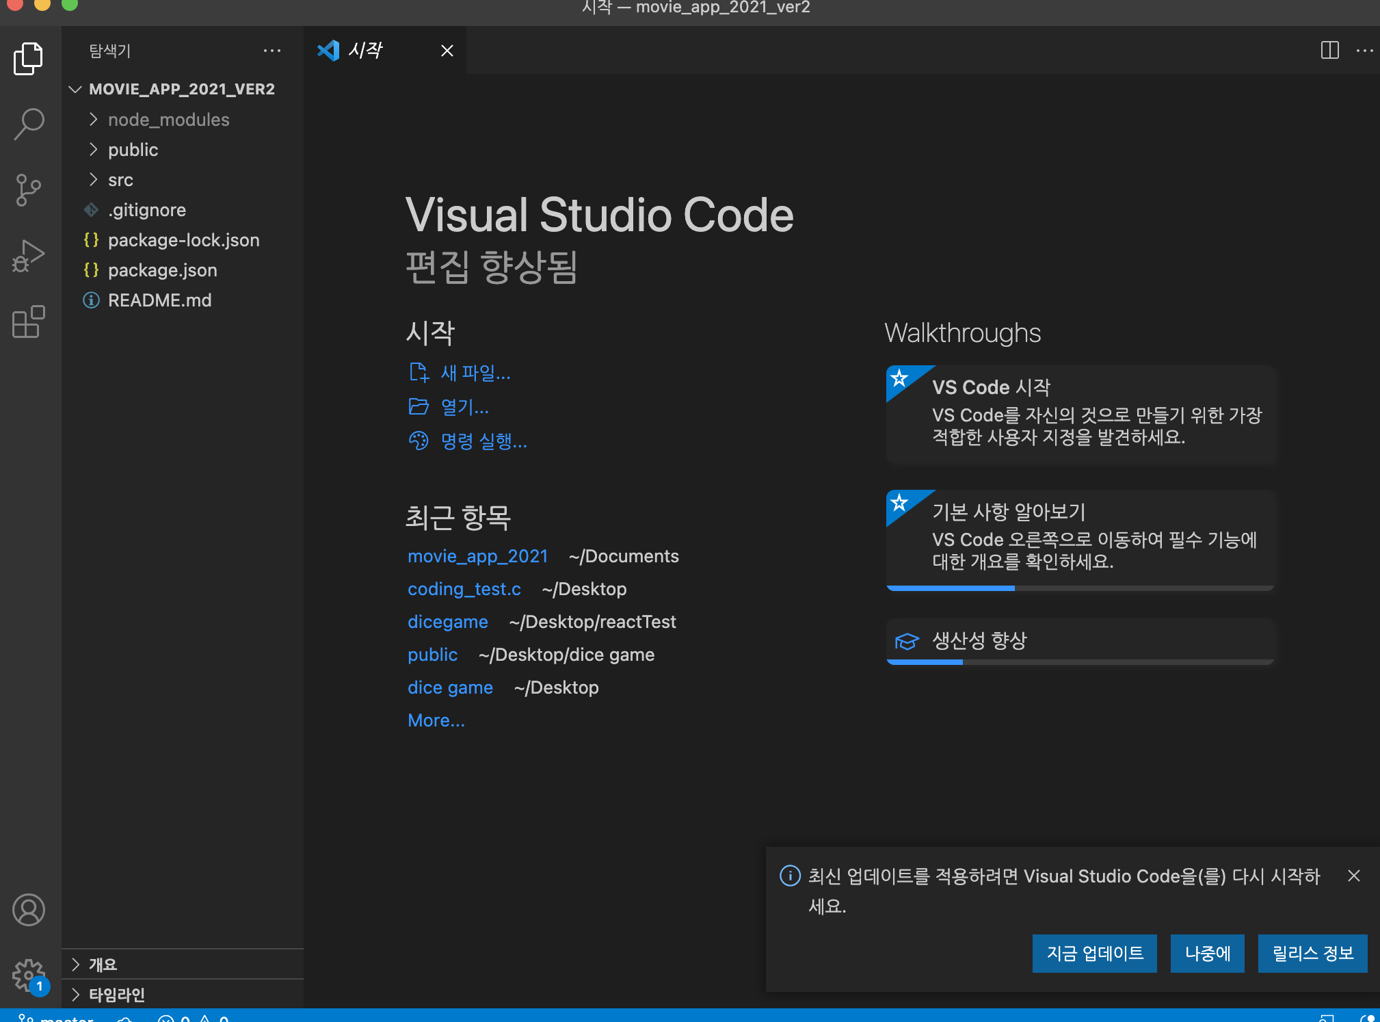Image resolution: width=1380 pixels, height=1022 pixels.
Task: Click the folder icon beside 열기
Action: (x=419, y=406)
